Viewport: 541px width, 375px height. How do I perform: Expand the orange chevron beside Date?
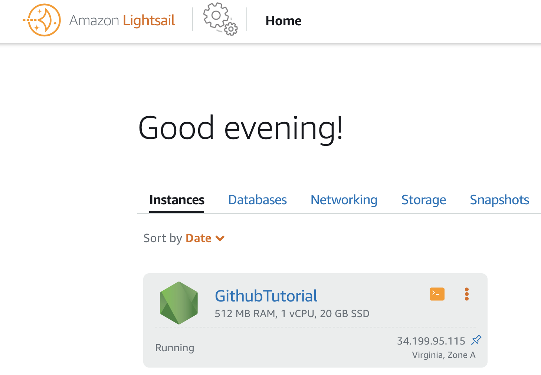(x=220, y=238)
